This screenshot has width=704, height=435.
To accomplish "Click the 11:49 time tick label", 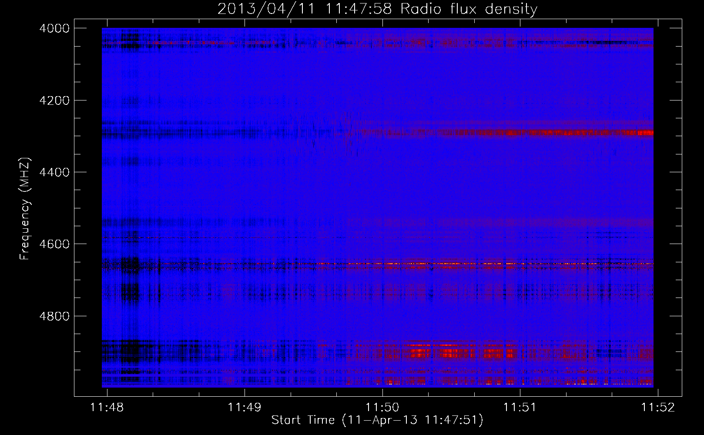I will pyautogui.click(x=245, y=407).
